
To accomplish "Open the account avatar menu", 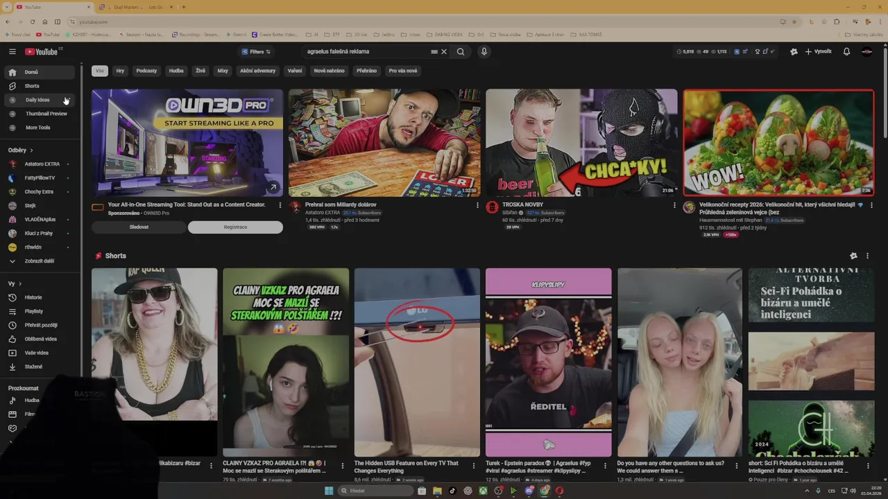I will [866, 51].
